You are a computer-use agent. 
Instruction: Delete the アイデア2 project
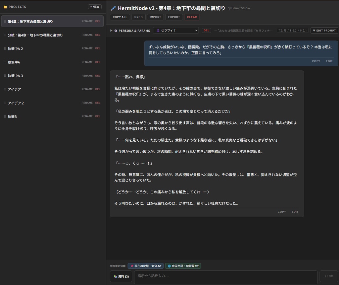pos(98,103)
